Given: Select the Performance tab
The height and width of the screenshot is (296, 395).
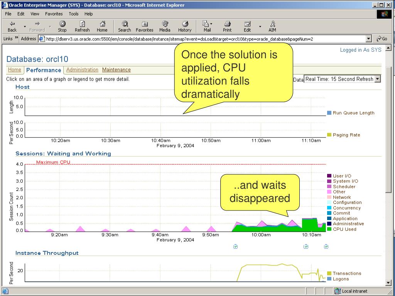Looking at the screenshot, I should pyautogui.click(x=44, y=70).
